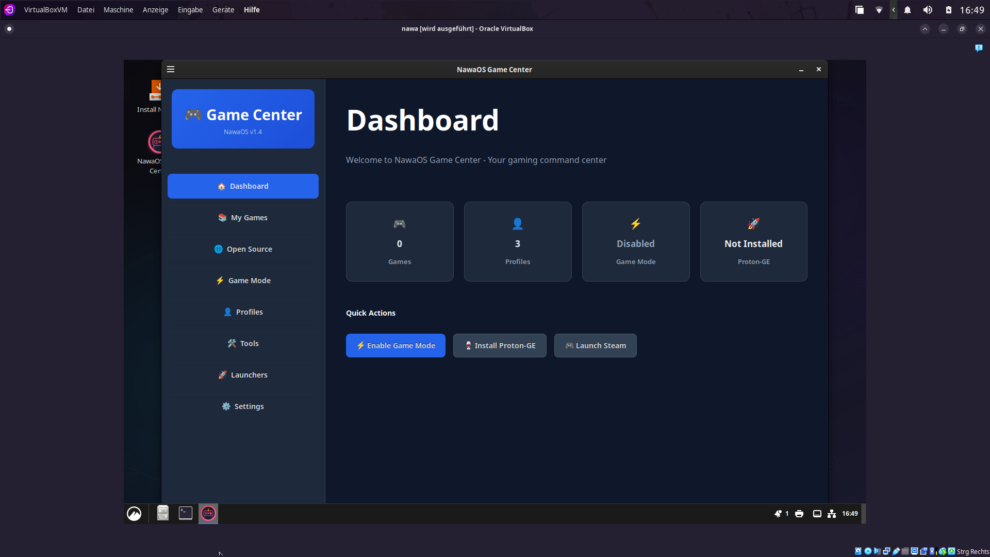The image size is (990, 557).
Task: Switch to the Launchers section
Action: click(x=243, y=375)
